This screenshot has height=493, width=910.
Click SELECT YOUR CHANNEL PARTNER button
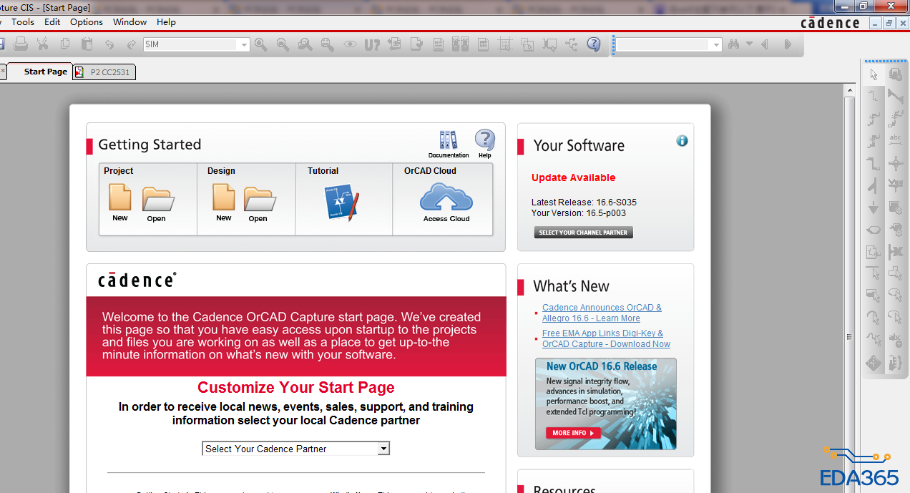583,233
